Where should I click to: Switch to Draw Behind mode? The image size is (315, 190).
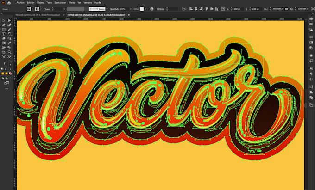[x=6, y=78]
